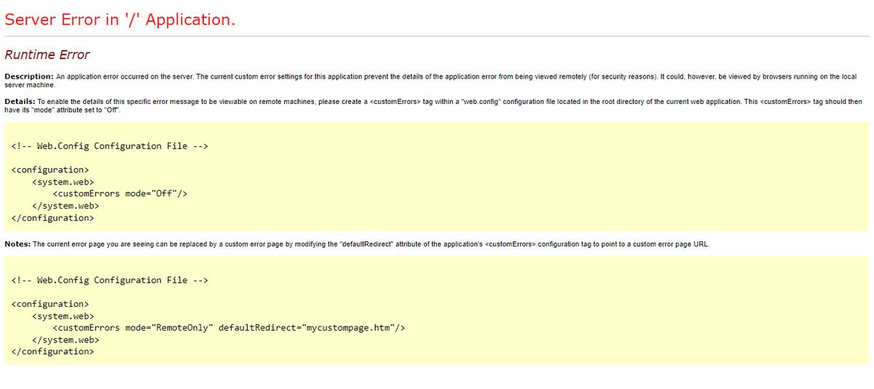Viewport: 874px width, 389px height.
Task: Click the second Web.Config Configuration File comment
Action: [111, 281]
